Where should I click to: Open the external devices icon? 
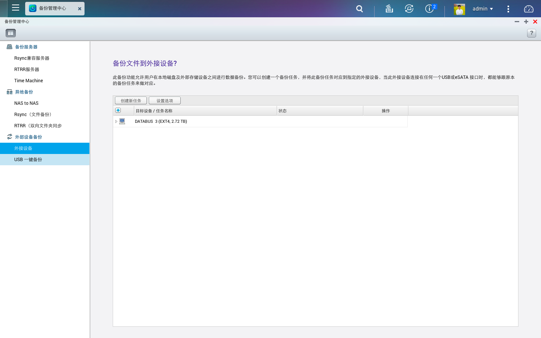(409, 9)
